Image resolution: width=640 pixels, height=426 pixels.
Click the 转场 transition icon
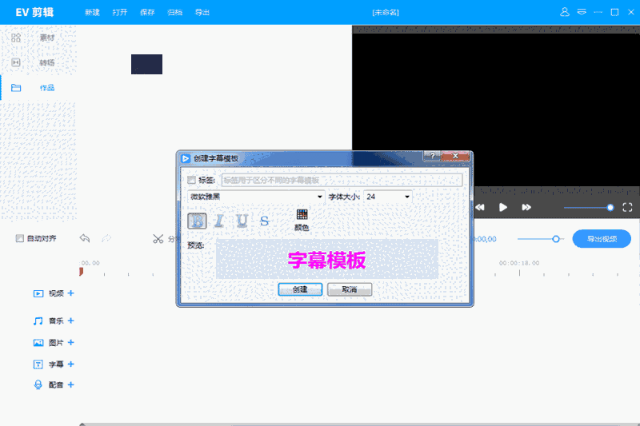16,62
